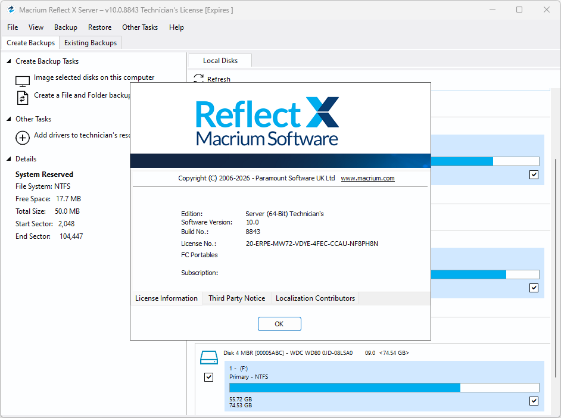This screenshot has height=418, width=561.
Task: Collapse the Other Tasks section
Action: click(x=9, y=118)
